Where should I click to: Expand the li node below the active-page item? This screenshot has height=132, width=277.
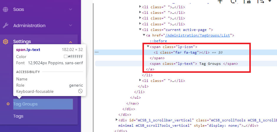tap(140, 80)
